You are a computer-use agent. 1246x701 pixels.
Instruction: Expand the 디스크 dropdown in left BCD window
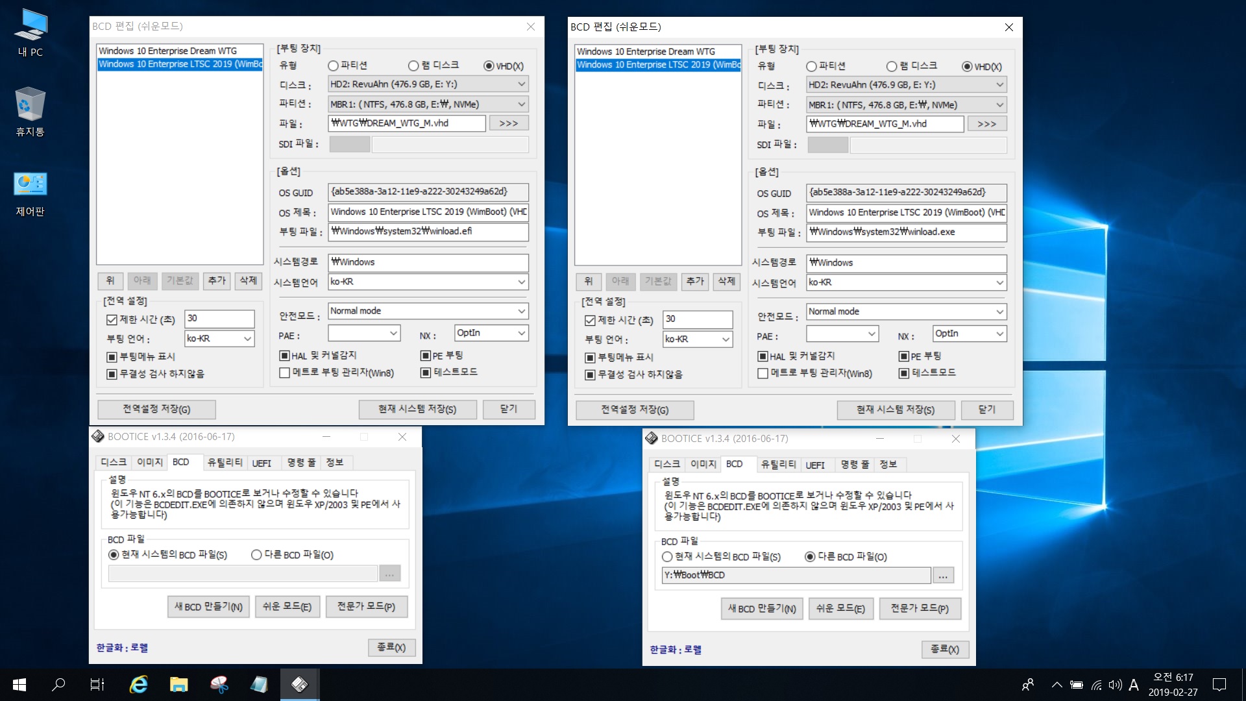pyautogui.click(x=428, y=84)
